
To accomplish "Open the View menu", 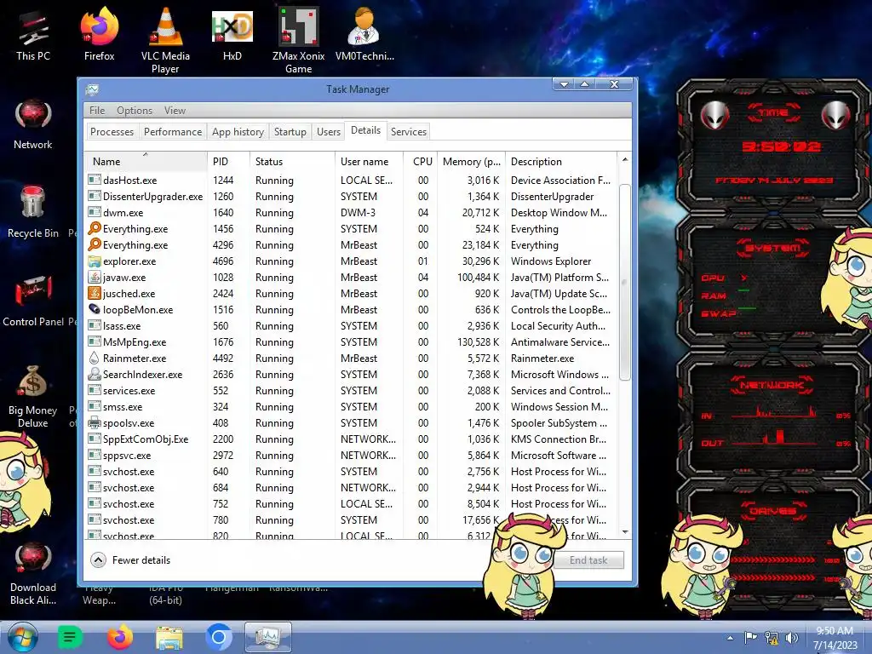I will (x=175, y=110).
